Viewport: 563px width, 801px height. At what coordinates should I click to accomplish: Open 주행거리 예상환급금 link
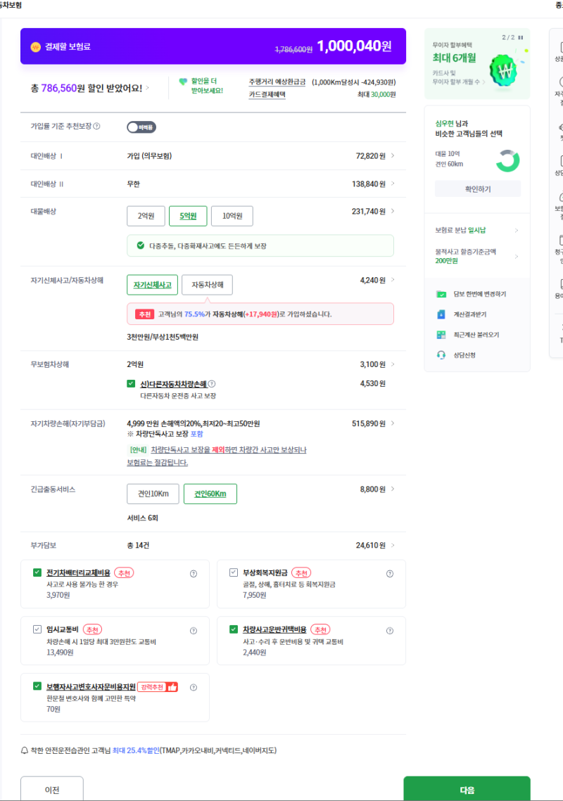pos(277,82)
